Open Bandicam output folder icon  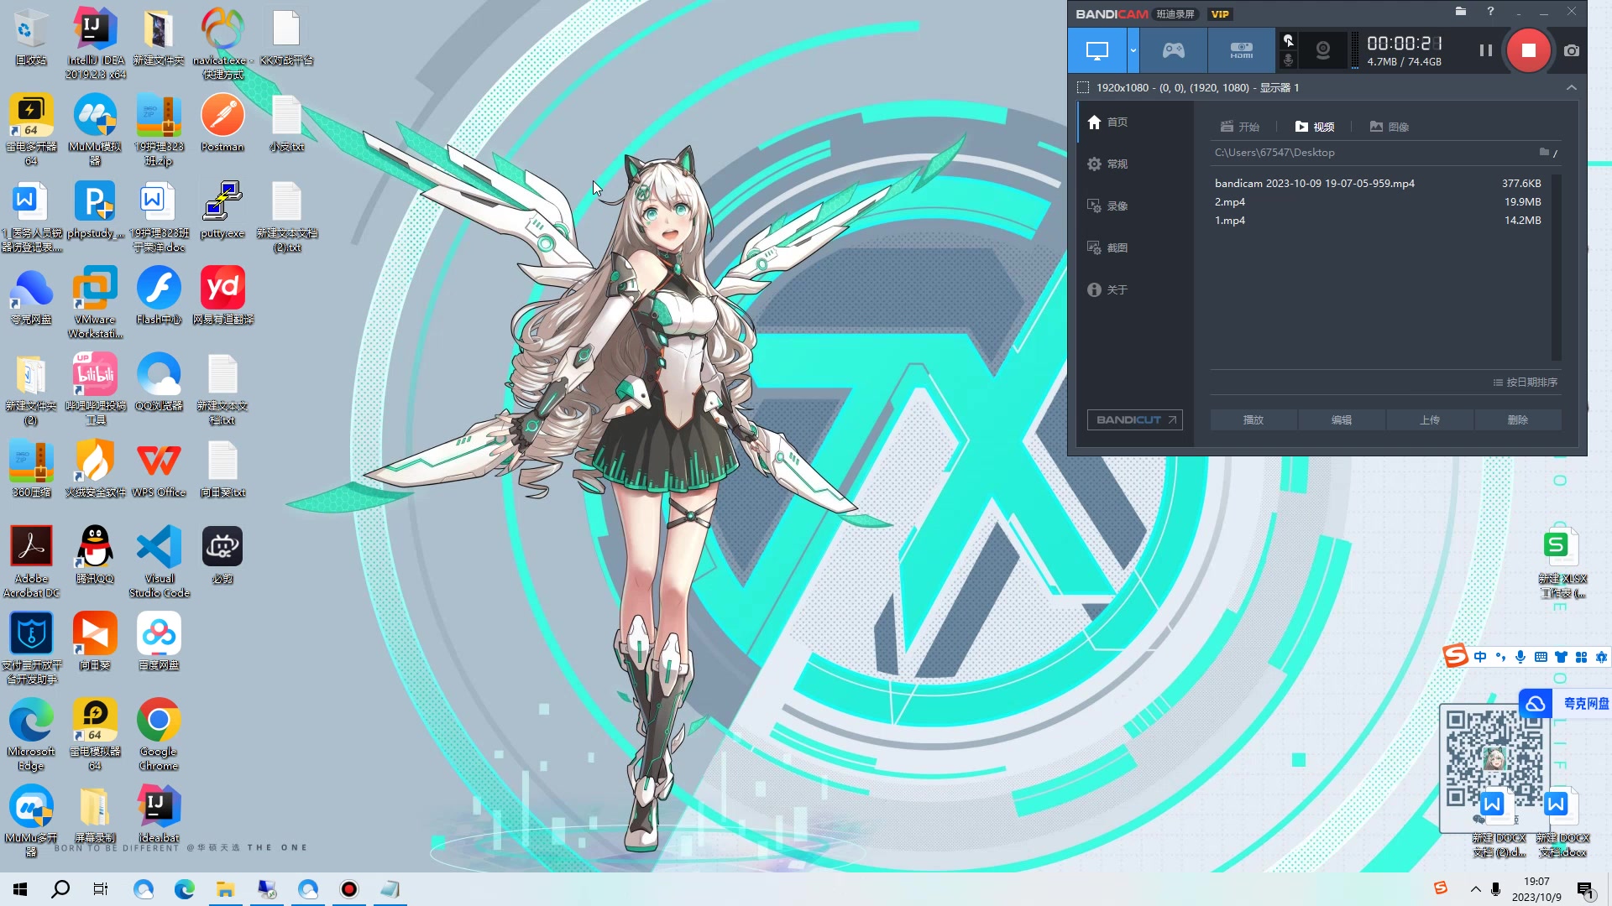coord(1461,12)
